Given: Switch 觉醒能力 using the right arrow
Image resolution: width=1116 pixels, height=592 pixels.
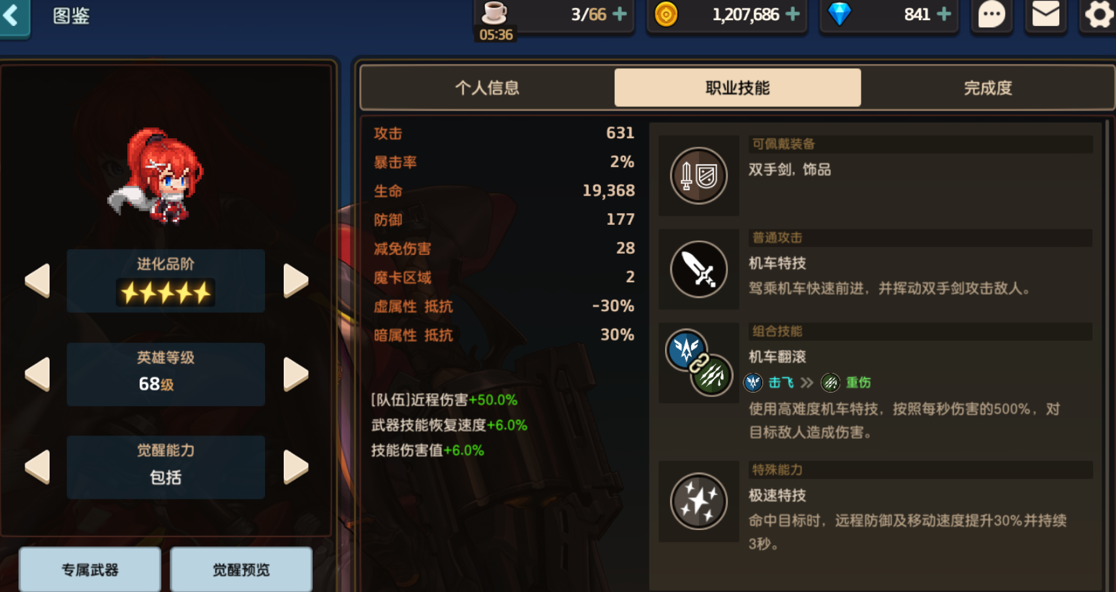Looking at the screenshot, I should (x=296, y=467).
